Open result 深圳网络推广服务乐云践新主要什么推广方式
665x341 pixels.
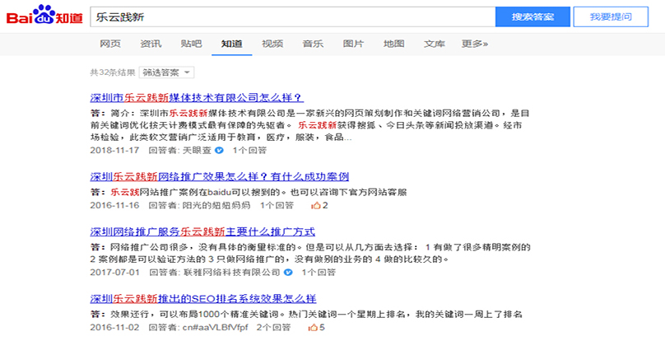pos(202,231)
